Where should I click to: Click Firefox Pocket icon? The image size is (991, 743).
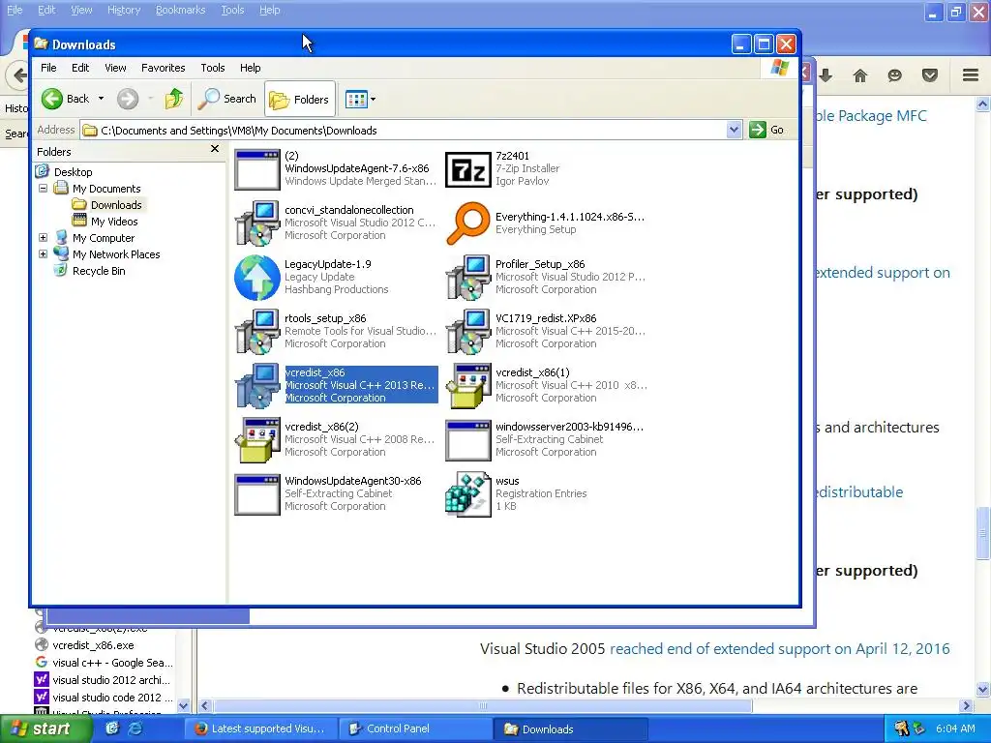(930, 75)
